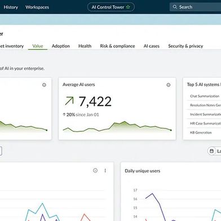Open info icon on lower-left chart card
Viewport: 221px width, 221px height.
95,170
